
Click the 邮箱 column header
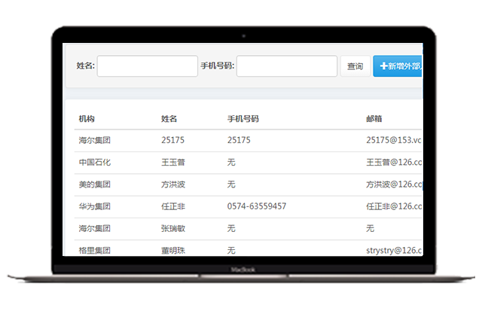click(x=374, y=119)
